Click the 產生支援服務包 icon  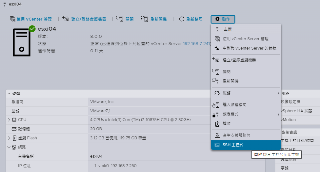217,135
